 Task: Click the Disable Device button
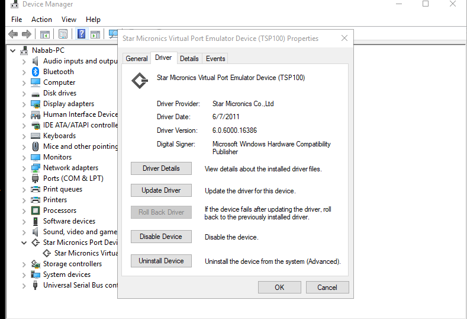pyautogui.click(x=161, y=237)
